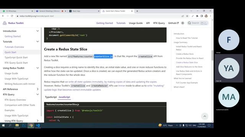Expand the API Reference section

[x=38, y=89]
